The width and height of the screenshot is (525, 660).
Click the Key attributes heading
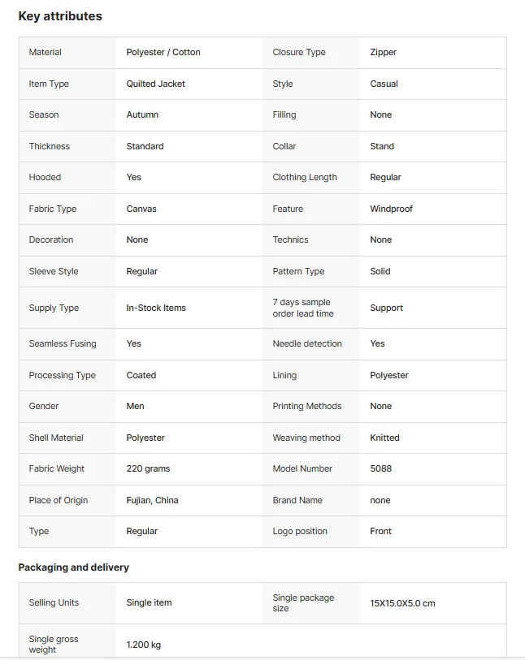60,16
